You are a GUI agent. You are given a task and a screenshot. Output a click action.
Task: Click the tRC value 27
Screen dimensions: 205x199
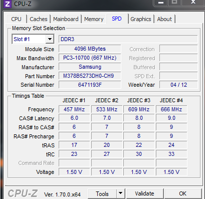click(107, 154)
